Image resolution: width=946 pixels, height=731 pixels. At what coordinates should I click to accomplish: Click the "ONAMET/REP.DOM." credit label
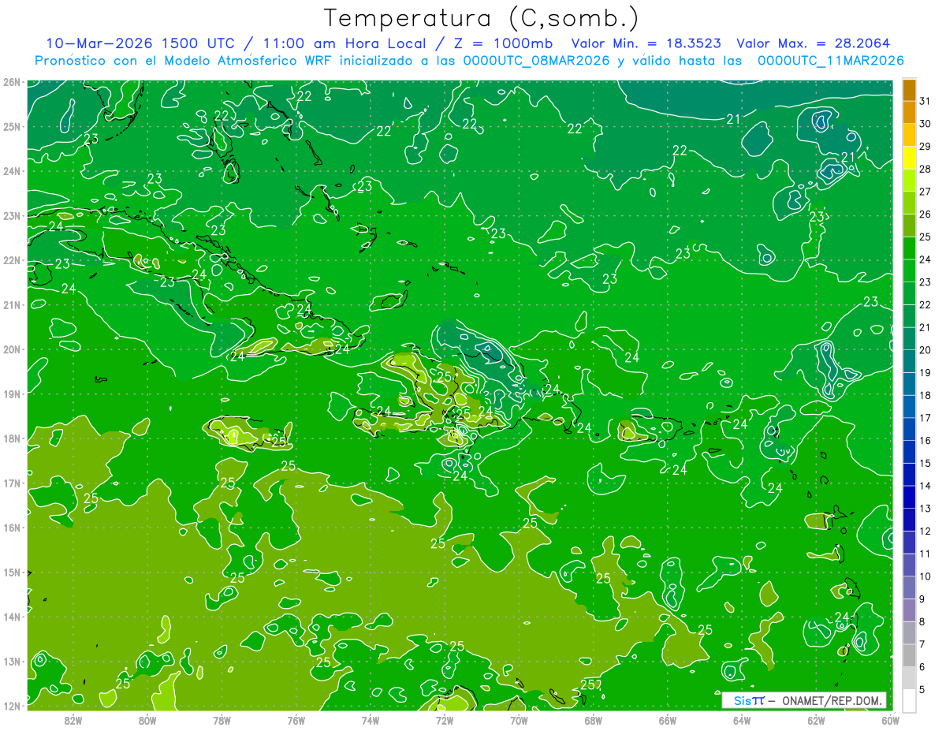832,700
